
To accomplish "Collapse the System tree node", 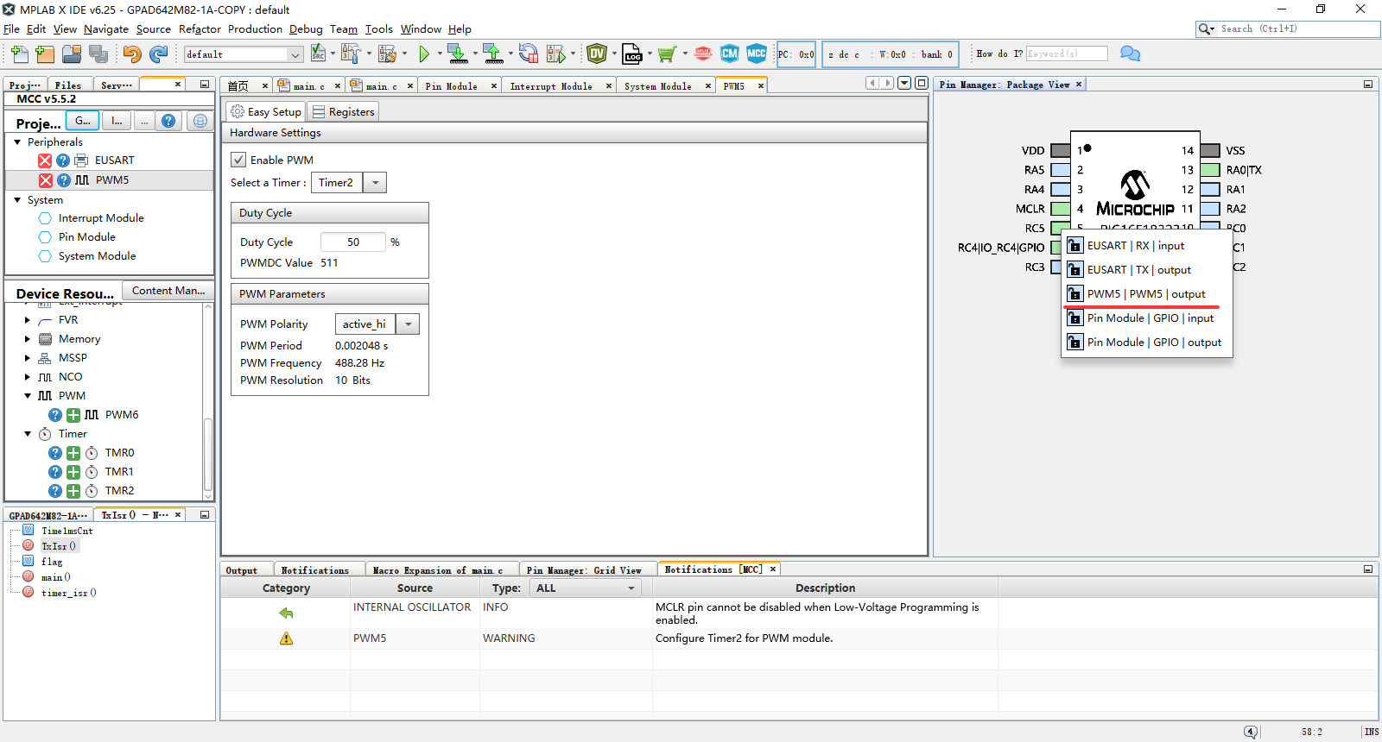I will [17, 200].
